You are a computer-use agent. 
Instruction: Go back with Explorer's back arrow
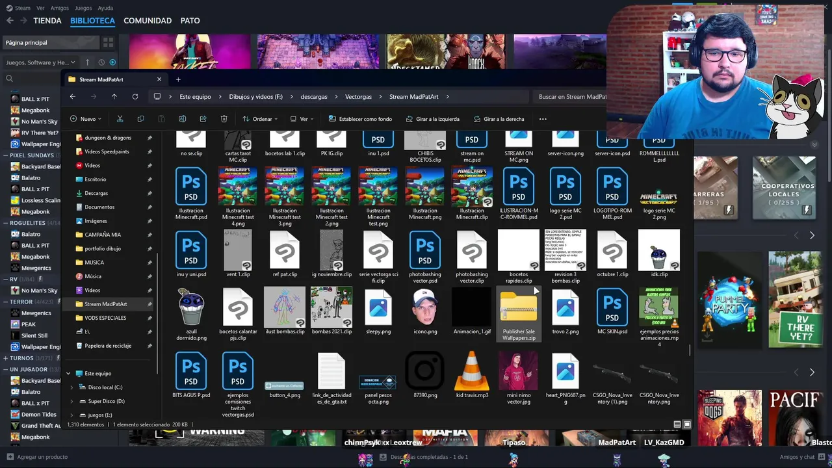click(73, 96)
